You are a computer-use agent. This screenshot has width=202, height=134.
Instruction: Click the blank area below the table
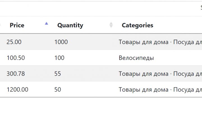pos(101,117)
